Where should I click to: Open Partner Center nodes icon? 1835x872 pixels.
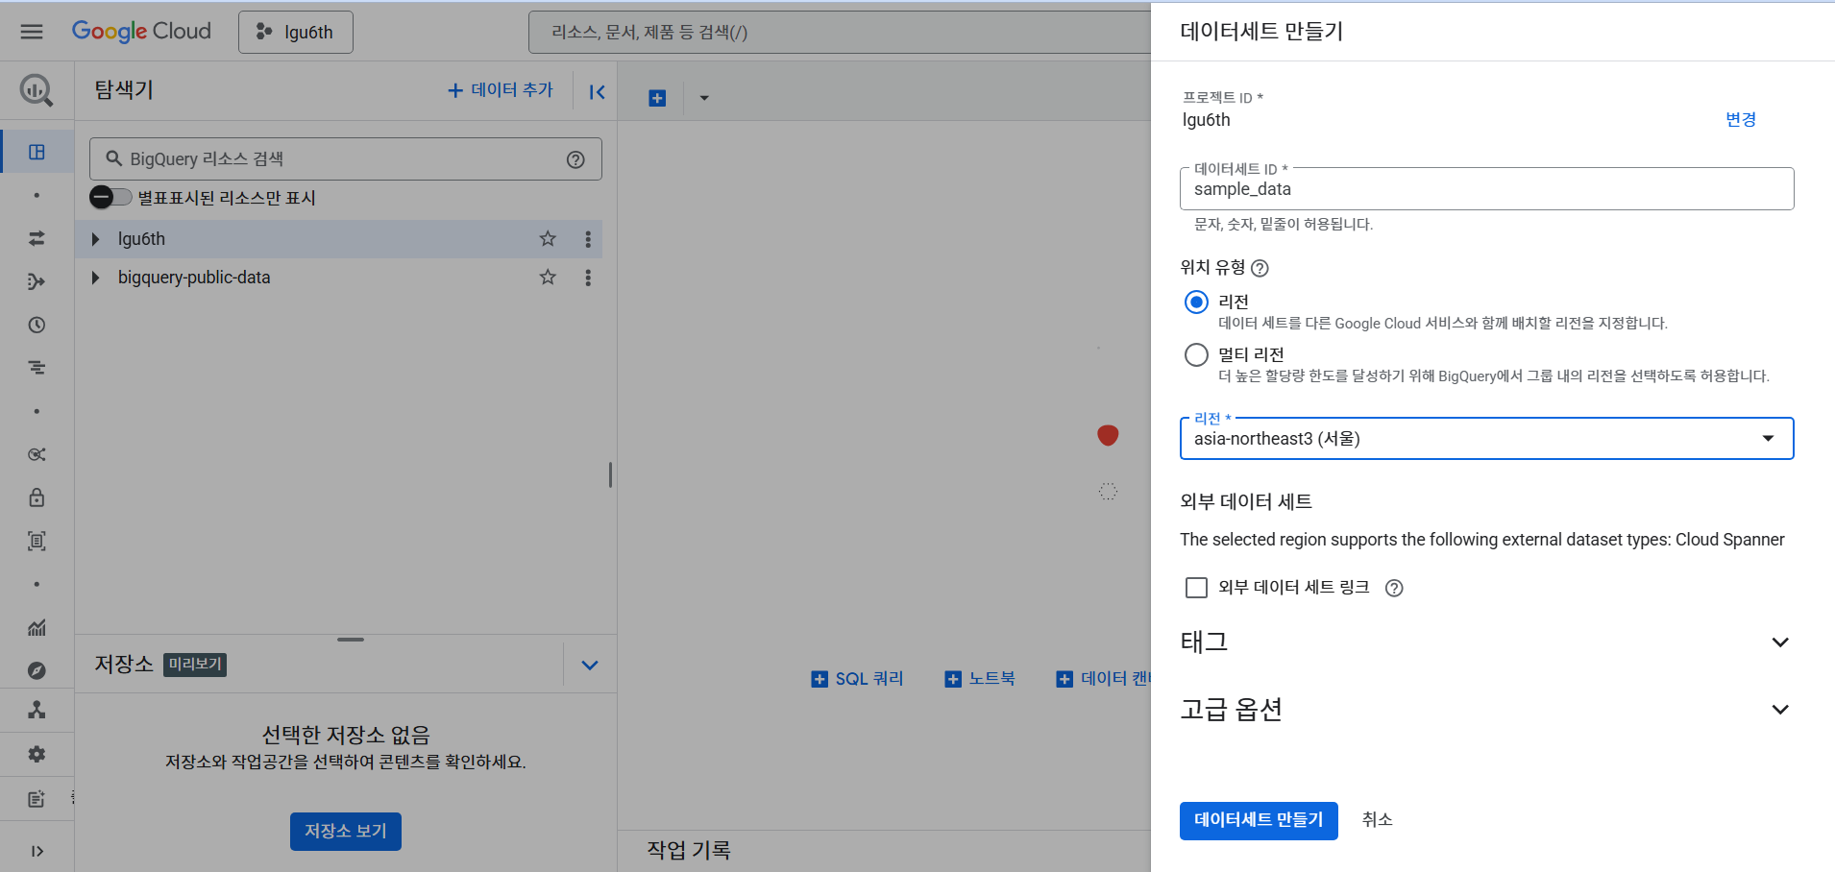point(37,710)
